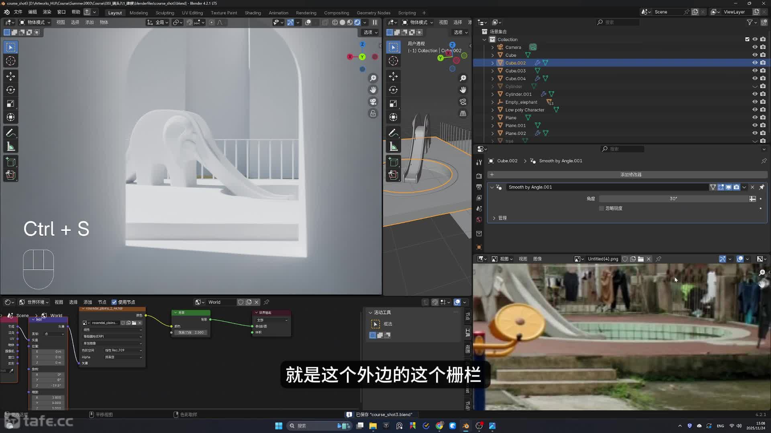Activate the Annotate pencil tool
The height and width of the screenshot is (433, 771).
tap(11, 133)
